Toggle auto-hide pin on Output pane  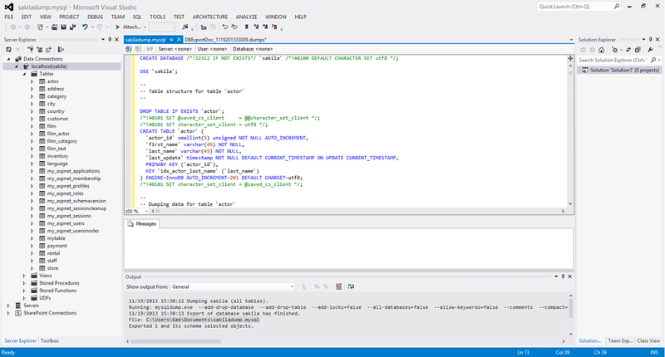(x=563, y=276)
